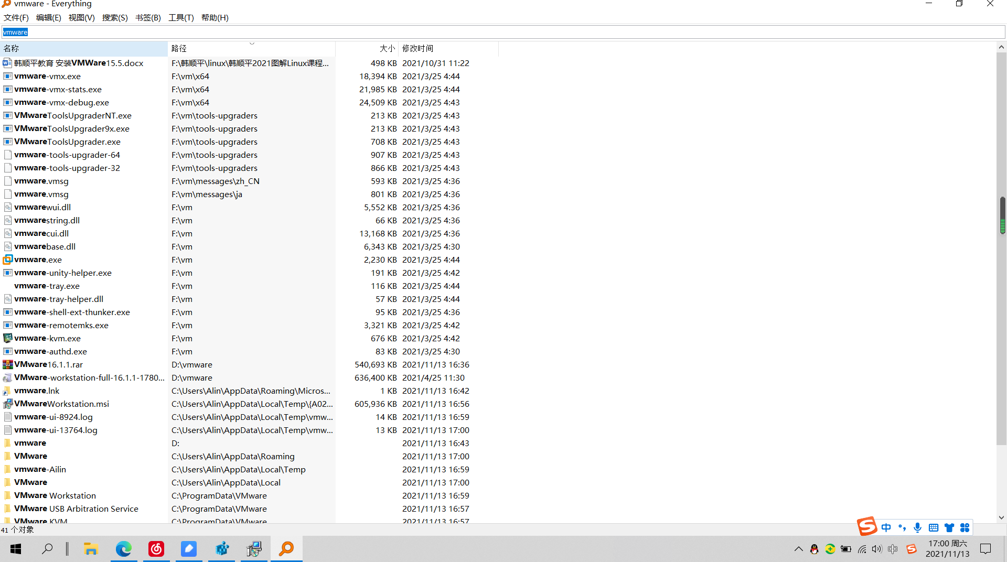Toggle 中/英 mode on the Sogou bar
Screen dimensions: 1007x562
pos(886,528)
